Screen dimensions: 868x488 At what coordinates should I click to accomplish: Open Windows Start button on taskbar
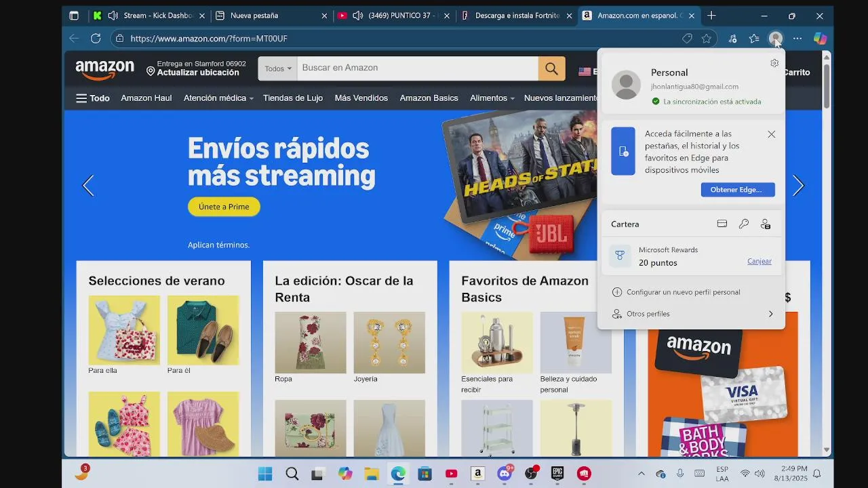(265, 474)
